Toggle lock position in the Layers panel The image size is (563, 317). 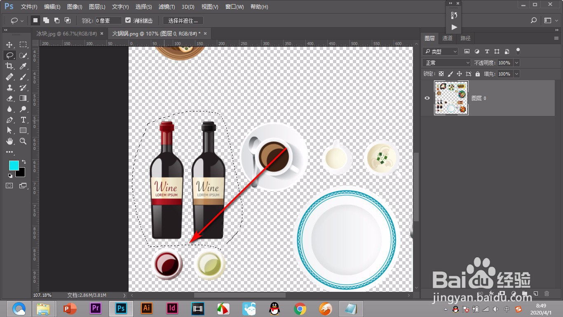click(459, 74)
